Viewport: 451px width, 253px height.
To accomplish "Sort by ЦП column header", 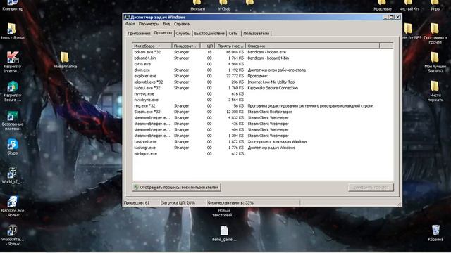I will (x=207, y=46).
